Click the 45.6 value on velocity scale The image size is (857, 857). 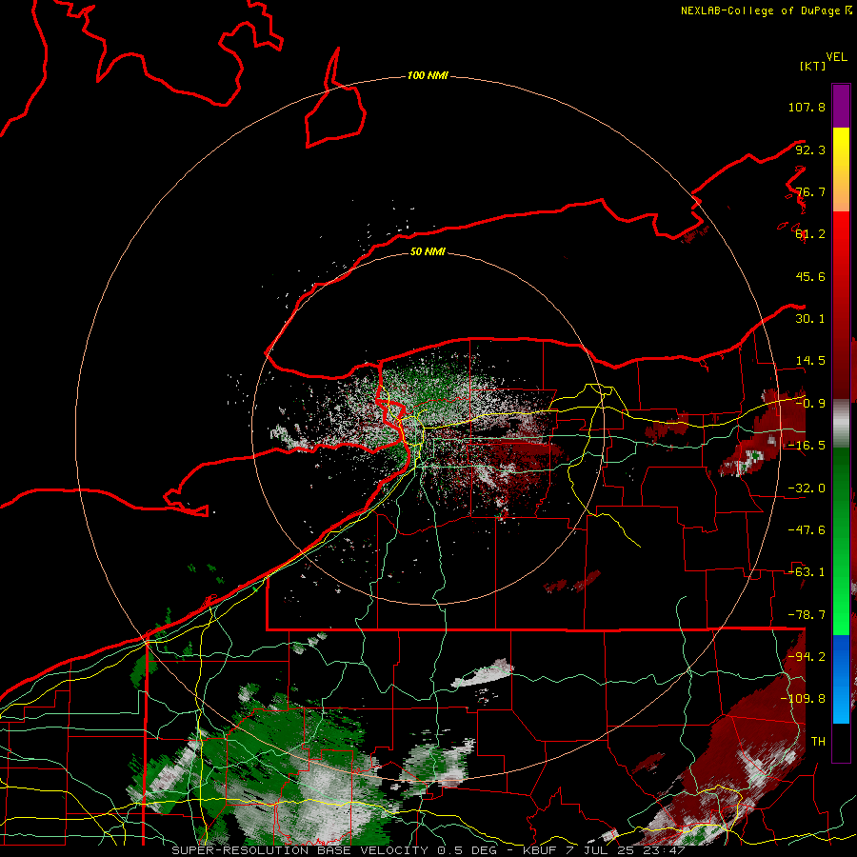click(x=810, y=276)
